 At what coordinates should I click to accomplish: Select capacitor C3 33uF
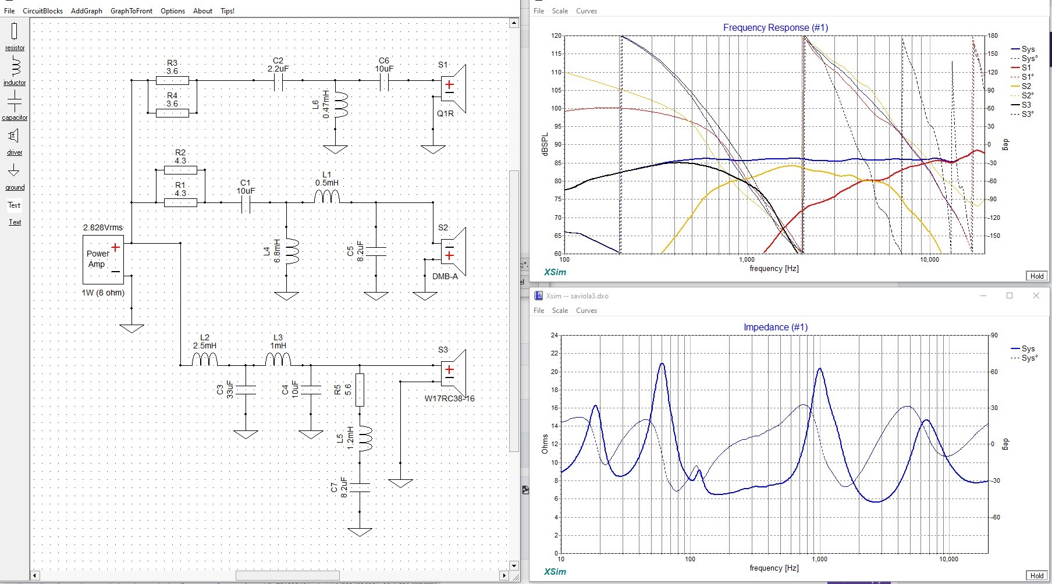pos(246,390)
